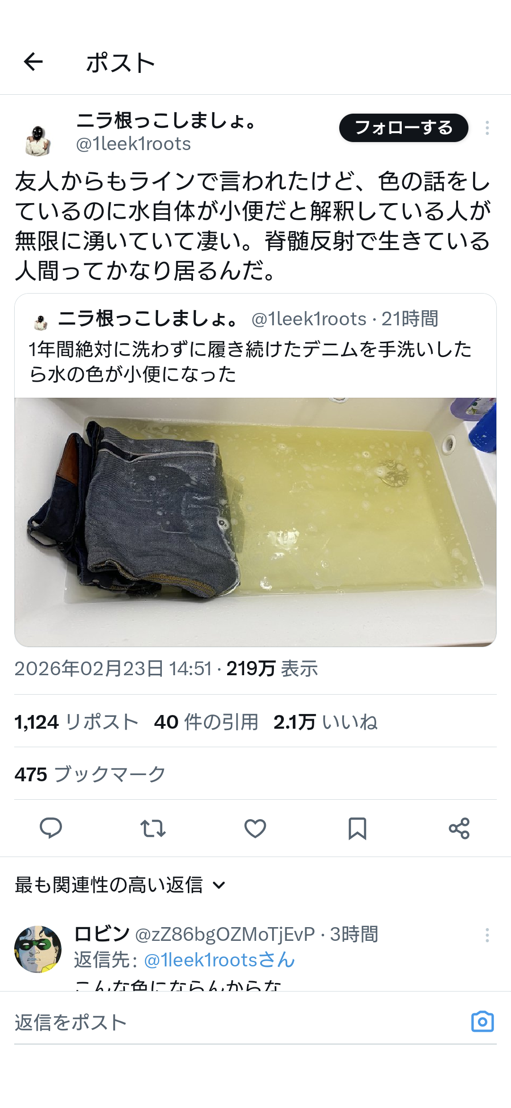Like the post with heart icon
This screenshot has height=1108, width=511.
255,828
